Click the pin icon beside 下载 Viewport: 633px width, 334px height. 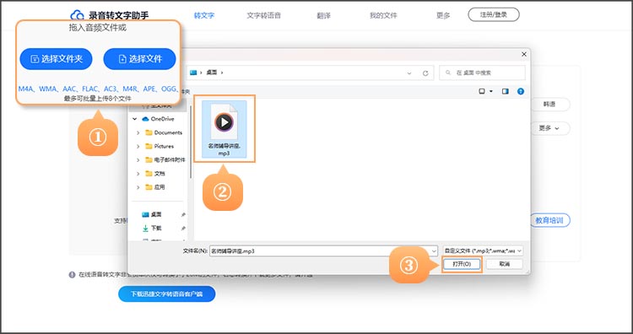coord(183,229)
